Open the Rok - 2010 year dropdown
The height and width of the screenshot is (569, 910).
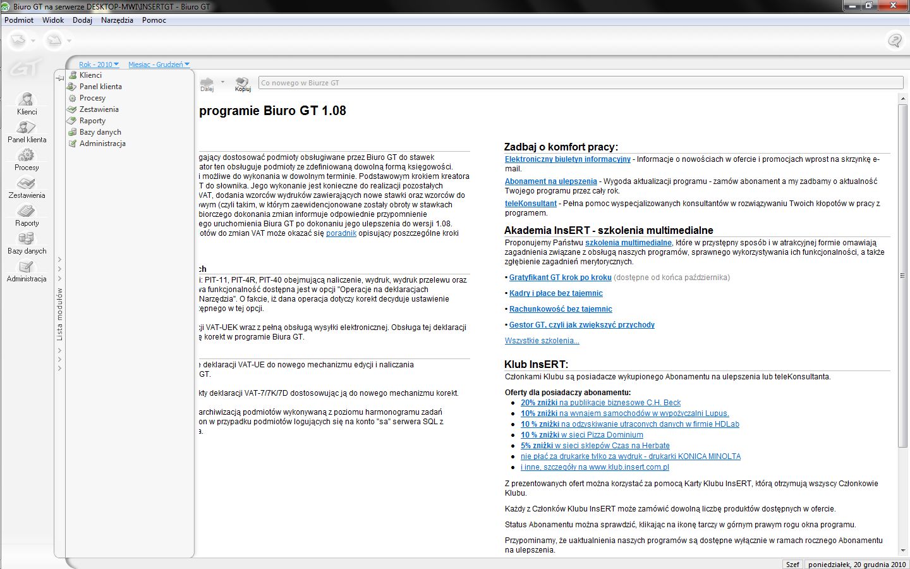(99, 64)
